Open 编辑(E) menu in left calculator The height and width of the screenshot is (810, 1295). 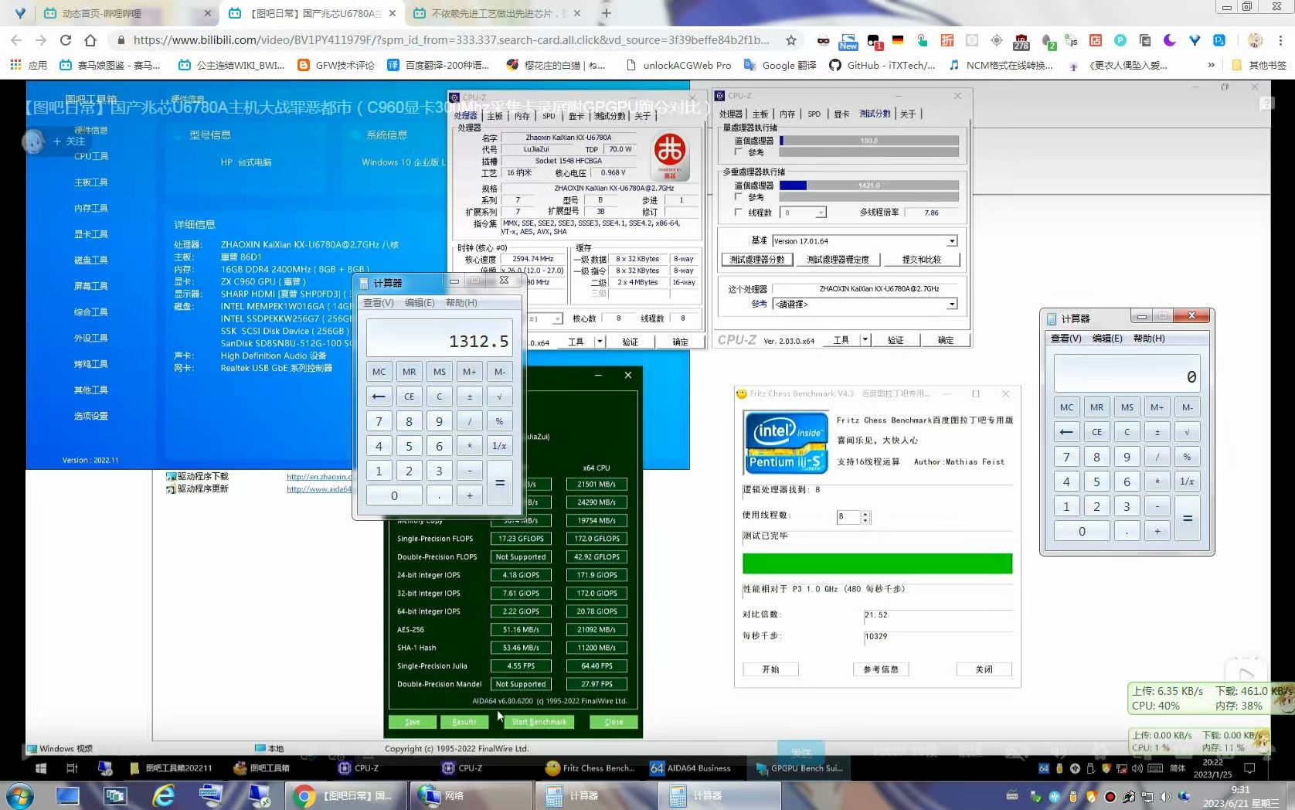point(420,303)
